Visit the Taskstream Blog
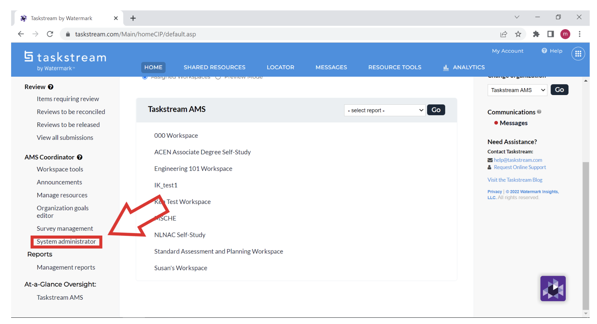This screenshot has width=597, height=324. point(515,180)
